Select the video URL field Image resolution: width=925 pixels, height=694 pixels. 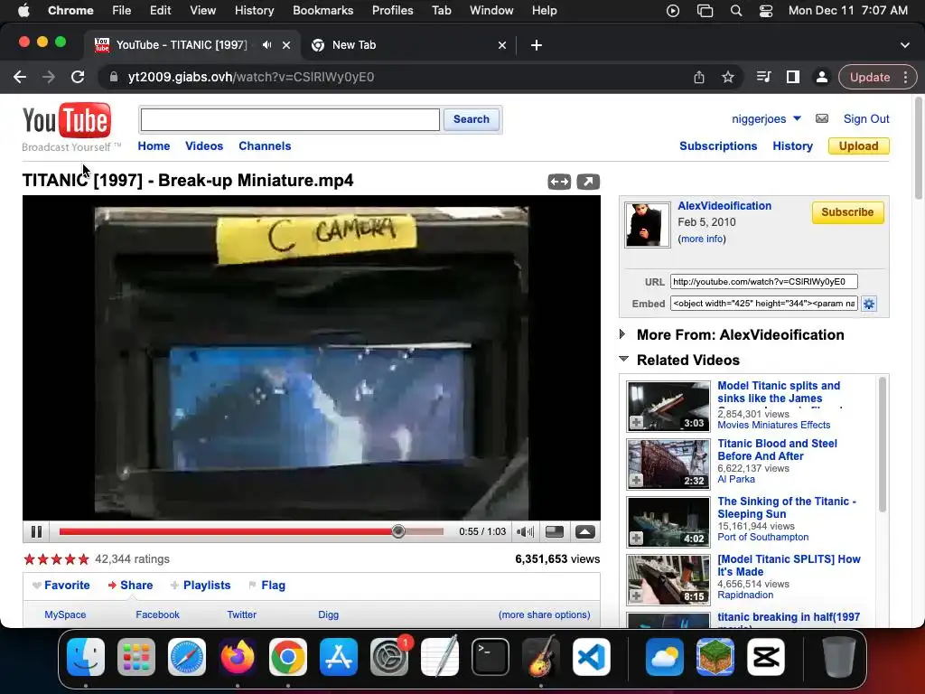click(x=763, y=282)
